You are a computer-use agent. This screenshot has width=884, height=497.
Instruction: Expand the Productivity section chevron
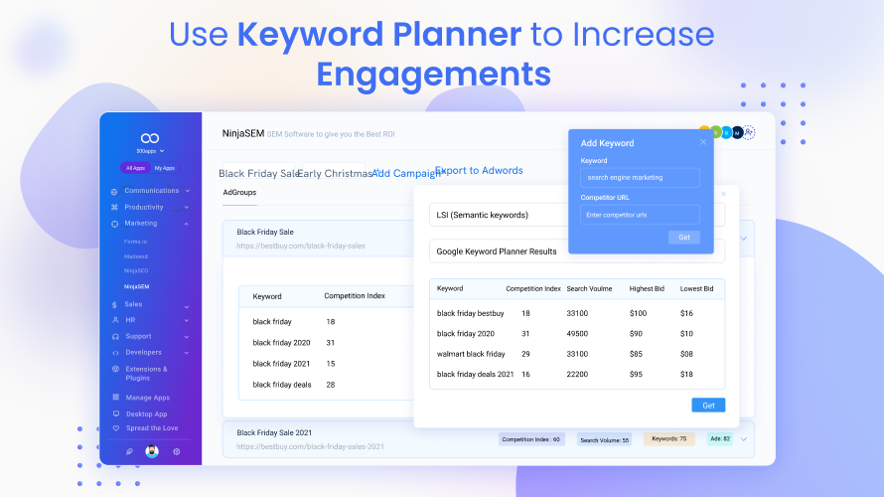coord(187,208)
